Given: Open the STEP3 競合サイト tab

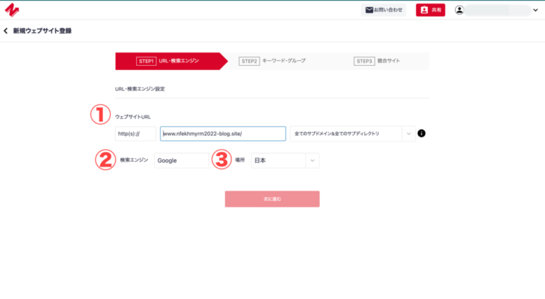Looking at the screenshot, I should 377,61.
